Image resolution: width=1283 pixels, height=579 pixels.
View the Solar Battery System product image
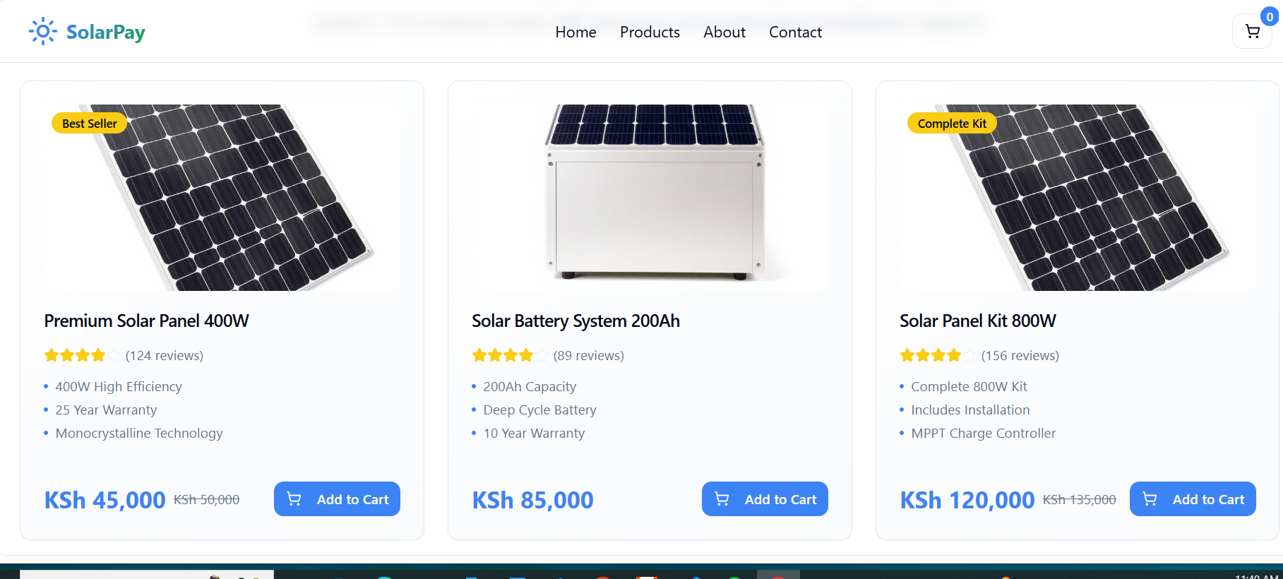650,198
